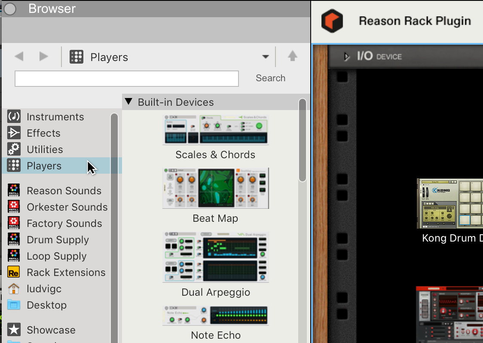Click the Browser panel round close button

click(x=10, y=9)
